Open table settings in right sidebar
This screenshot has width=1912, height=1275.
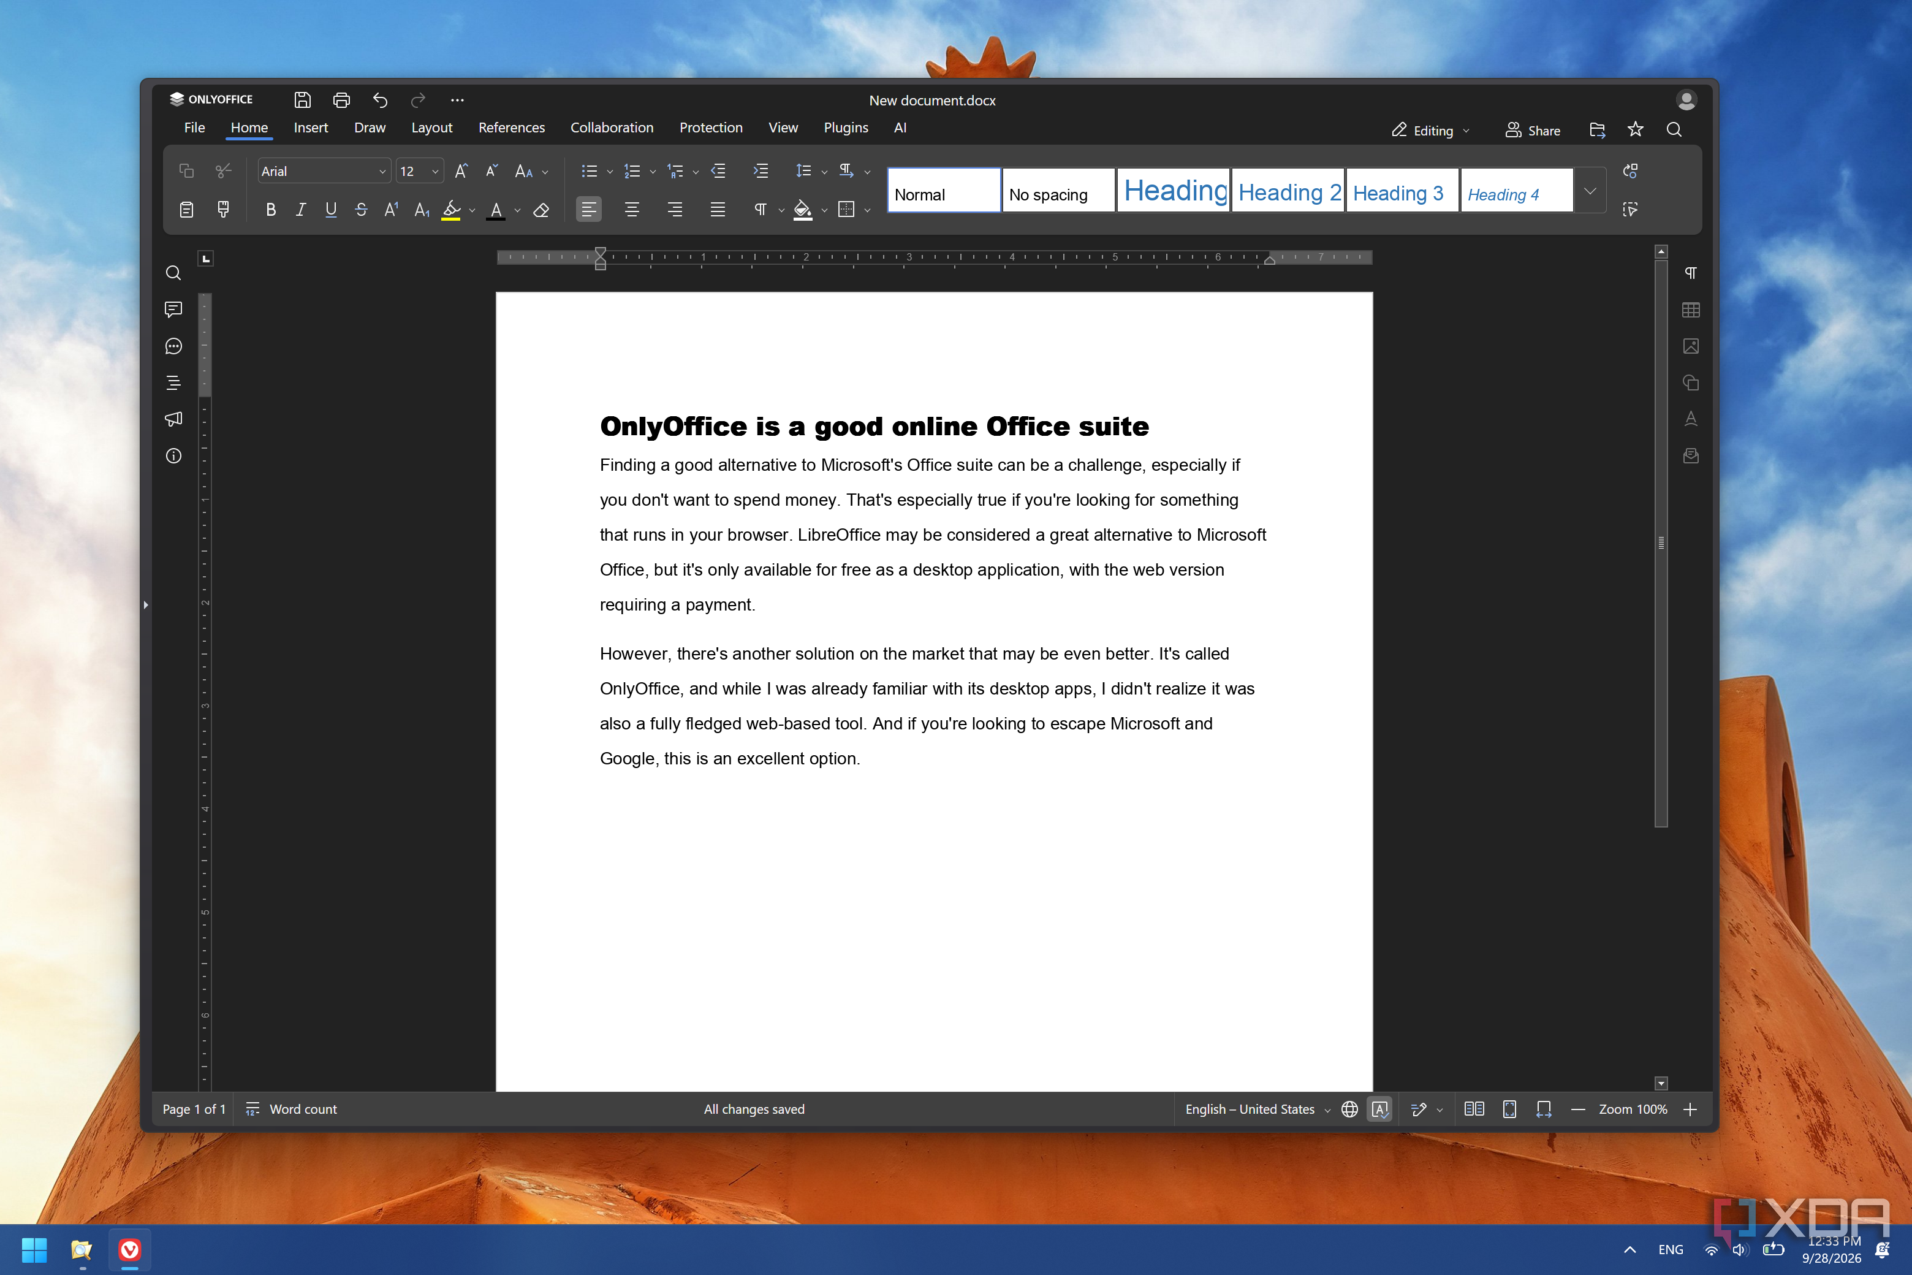(x=1691, y=310)
